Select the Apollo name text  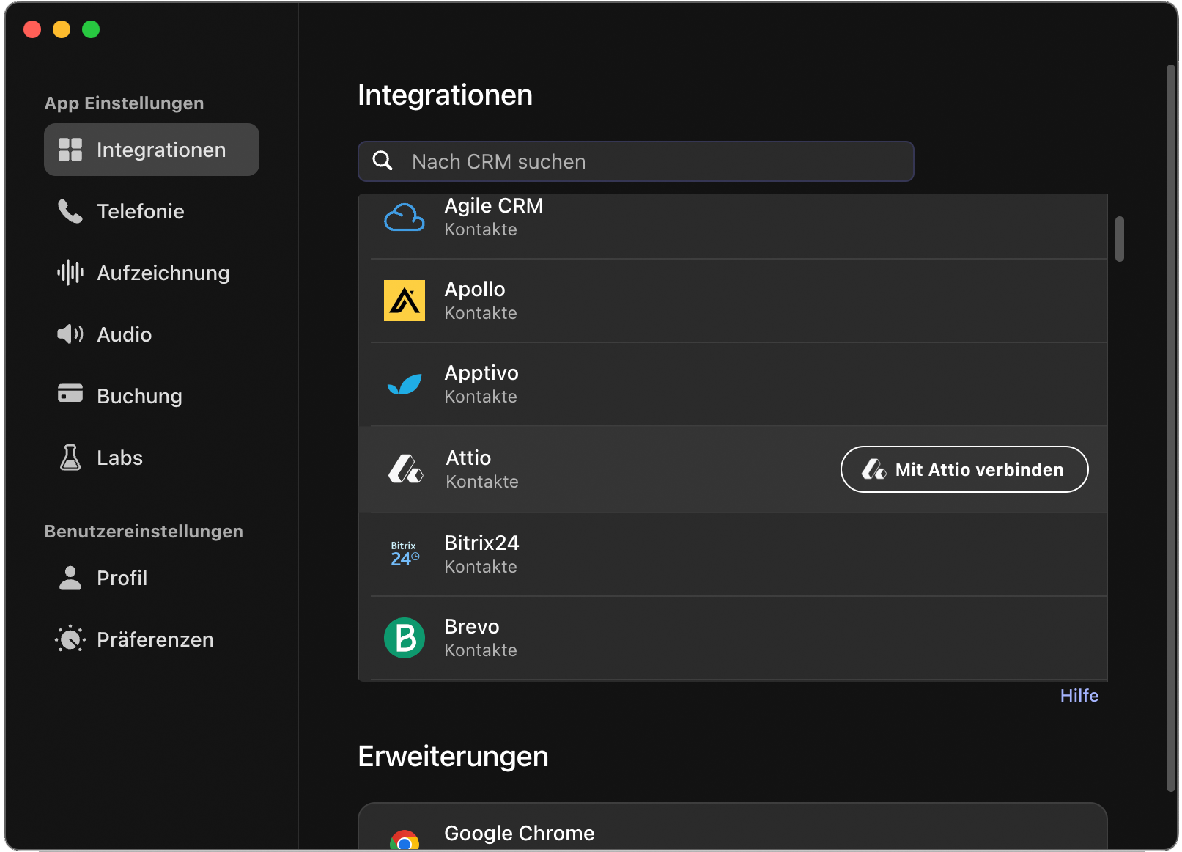[x=475, y=290]
